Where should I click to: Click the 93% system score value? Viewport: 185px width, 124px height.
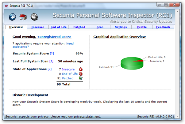pos(79,54)
